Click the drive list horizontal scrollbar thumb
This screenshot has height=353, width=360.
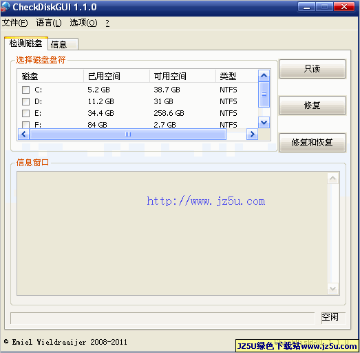128,134
